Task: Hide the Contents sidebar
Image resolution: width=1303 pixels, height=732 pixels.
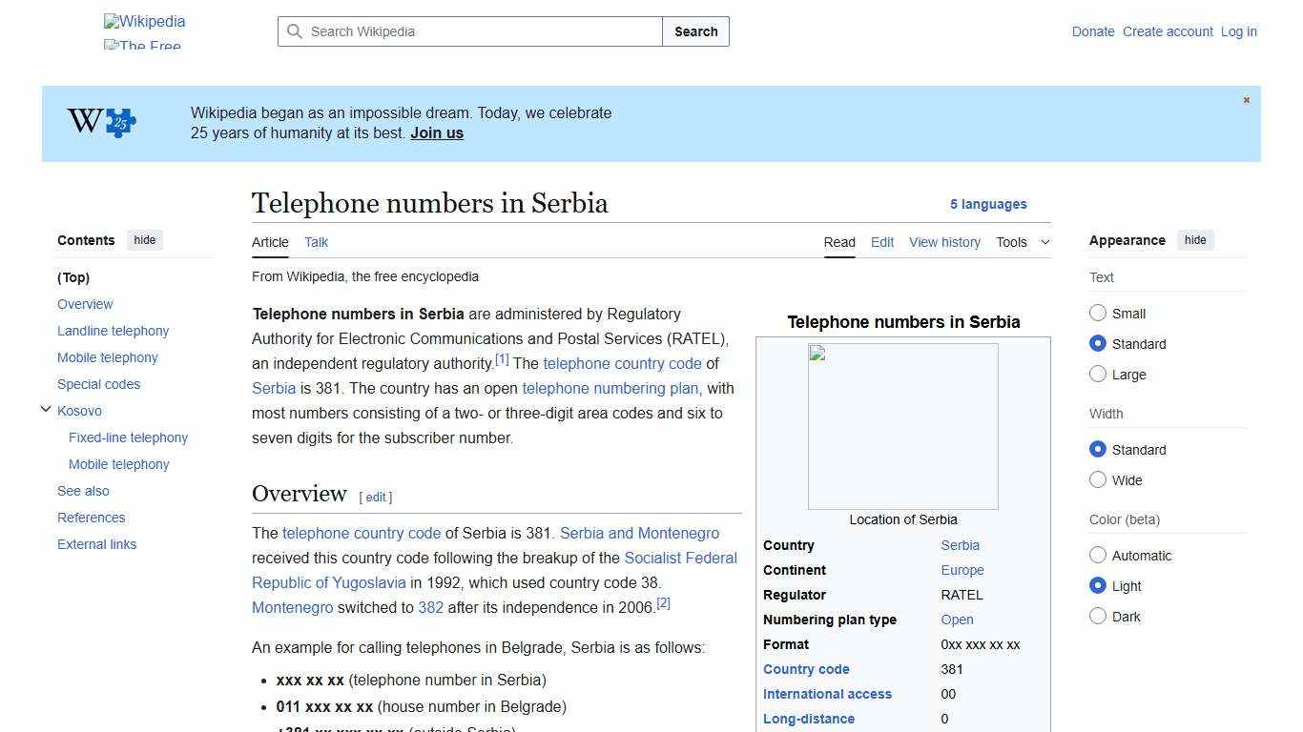Action: coord(144,240)
